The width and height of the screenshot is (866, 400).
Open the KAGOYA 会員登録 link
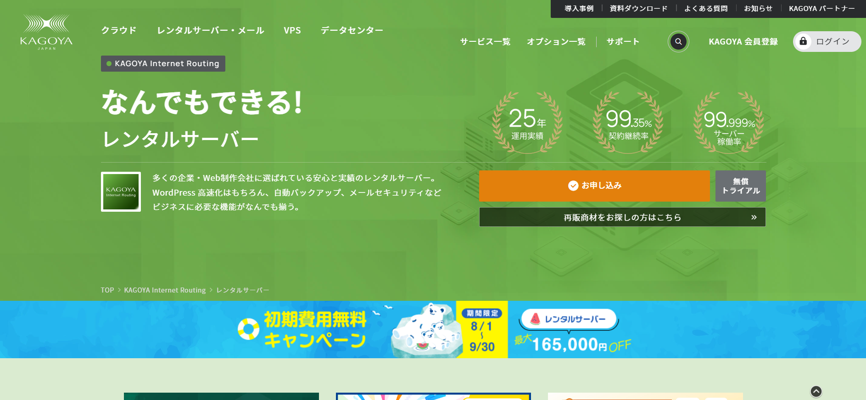[743, 42]
